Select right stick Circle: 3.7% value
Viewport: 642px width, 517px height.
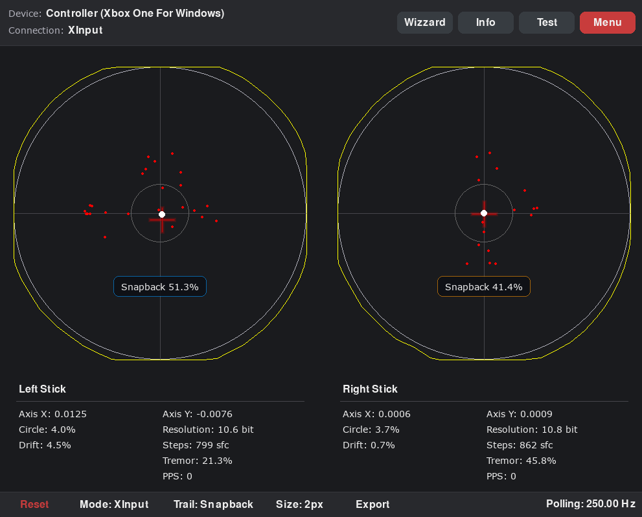click(x=371, y=430)
